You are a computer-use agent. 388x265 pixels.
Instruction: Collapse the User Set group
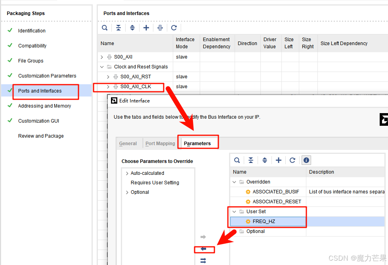click(234, 212)
